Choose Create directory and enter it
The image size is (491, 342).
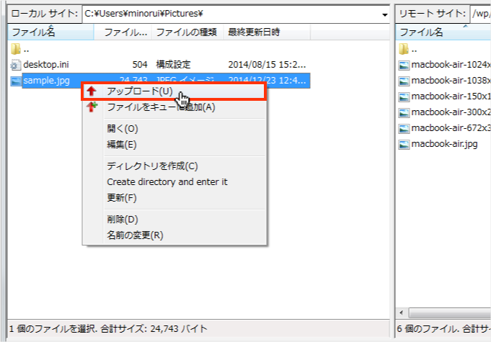174,182
